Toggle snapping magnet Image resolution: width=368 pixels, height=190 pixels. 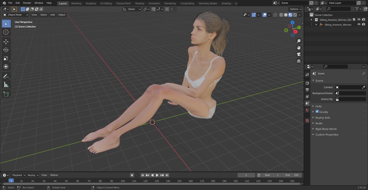[153, 9]
